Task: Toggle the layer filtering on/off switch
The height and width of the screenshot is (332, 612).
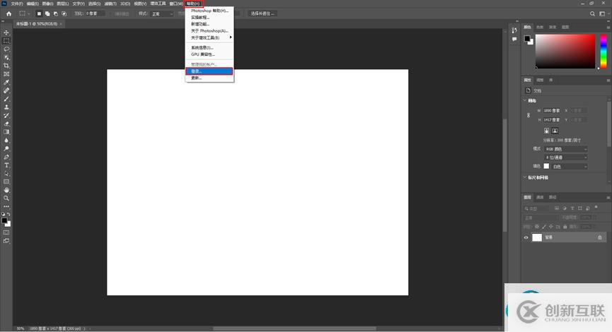Action: click(596, 208)
